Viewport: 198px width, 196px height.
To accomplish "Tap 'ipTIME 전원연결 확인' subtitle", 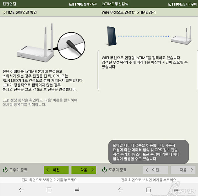I will (x=19, y=12).
